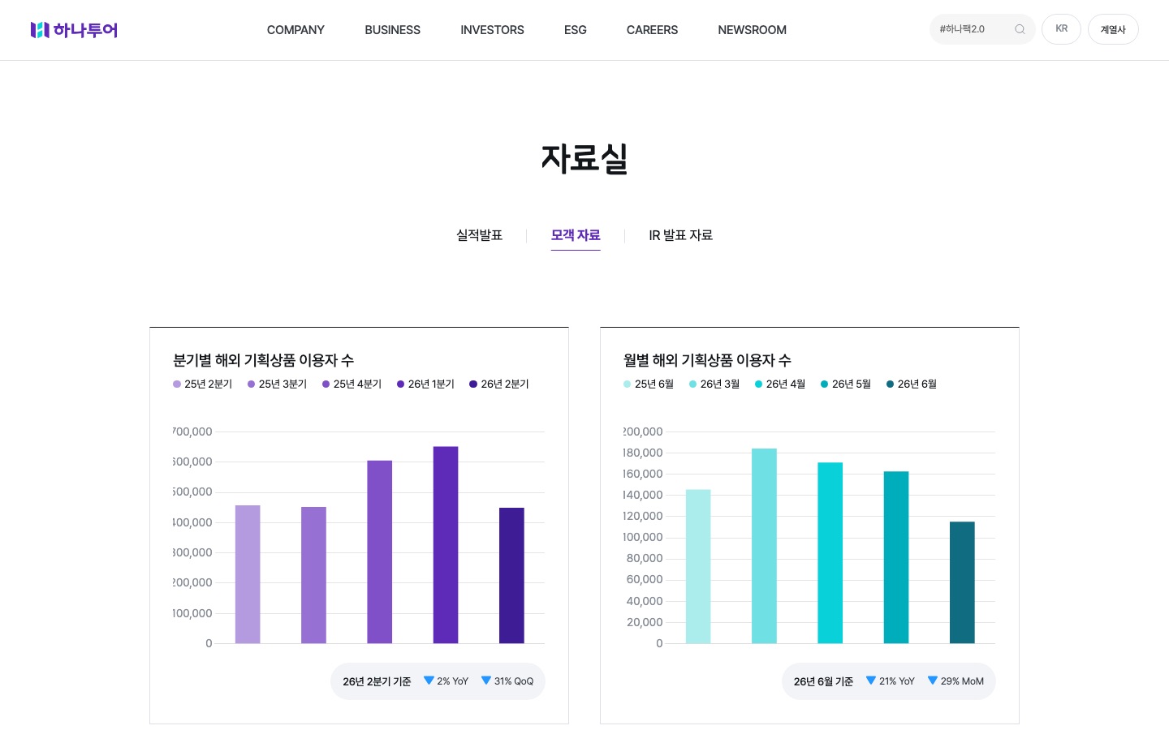Open the BUSINESS menu

[x=392, y=30]
